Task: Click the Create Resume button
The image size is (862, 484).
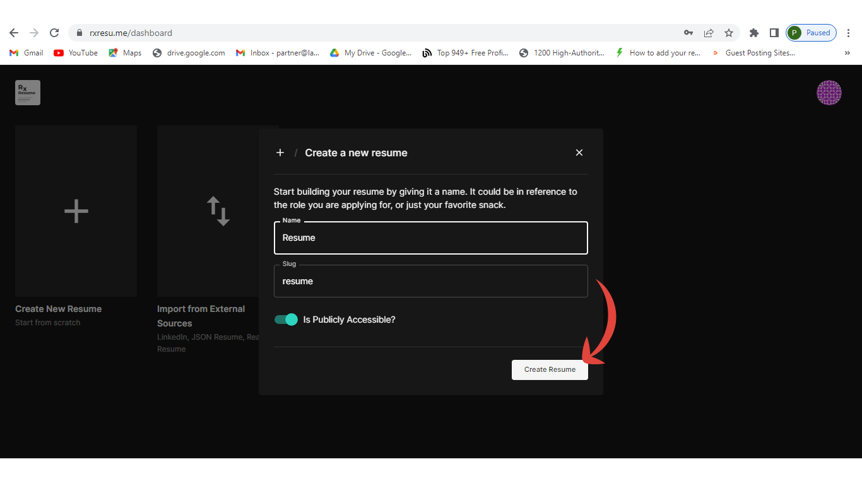Action: tap(550, 369)
